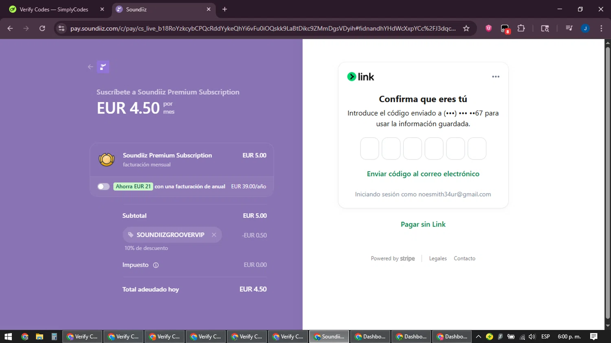View site information icon in address bar
This screenshot has width=611, height=343.
tap(62, 28)
